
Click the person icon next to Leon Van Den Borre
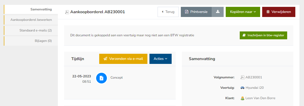242,98
